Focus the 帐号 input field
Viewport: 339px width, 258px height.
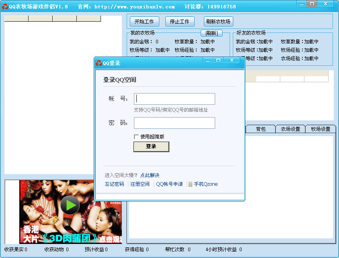pos(175,99)
